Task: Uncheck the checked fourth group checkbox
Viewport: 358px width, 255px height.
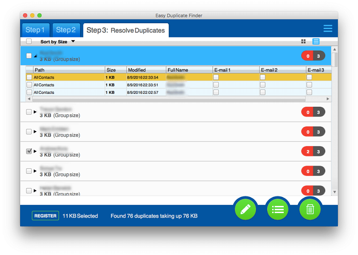Action: pyautogui.click(x=29, y=151)
